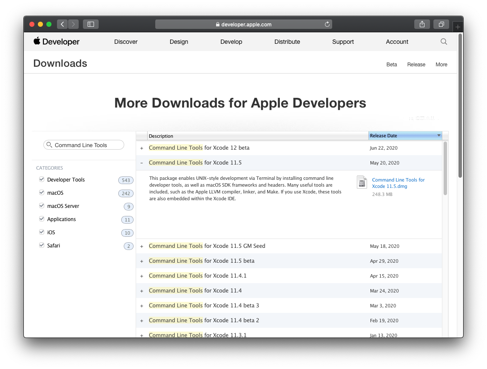Expand the Xcode 11.4 row dated Mar 24

[x=142, y=291]
